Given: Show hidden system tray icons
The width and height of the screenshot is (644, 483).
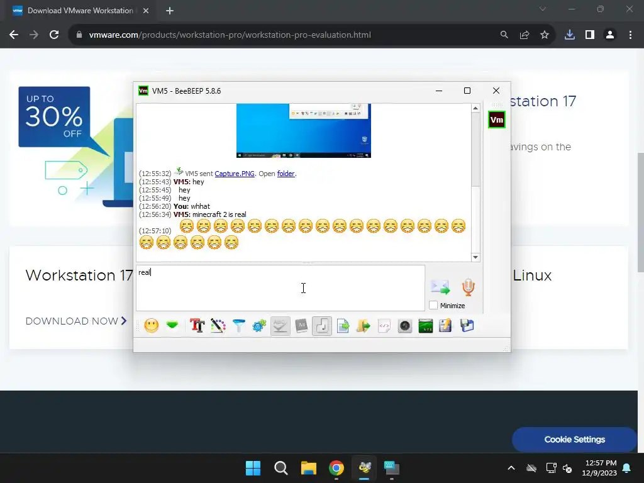Looking at the screenshot, I should tap(511, 468).
